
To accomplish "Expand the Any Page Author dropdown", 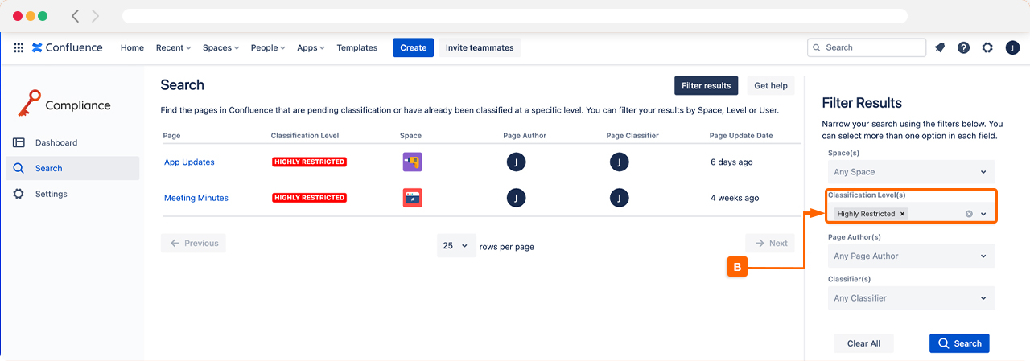I will (911, 256).
